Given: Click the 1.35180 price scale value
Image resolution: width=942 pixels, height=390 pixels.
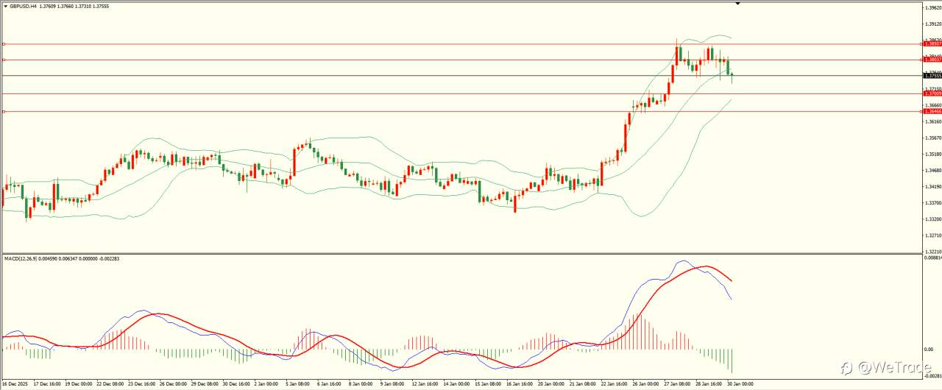Looking at the screenshot, I should pos(934,154).
